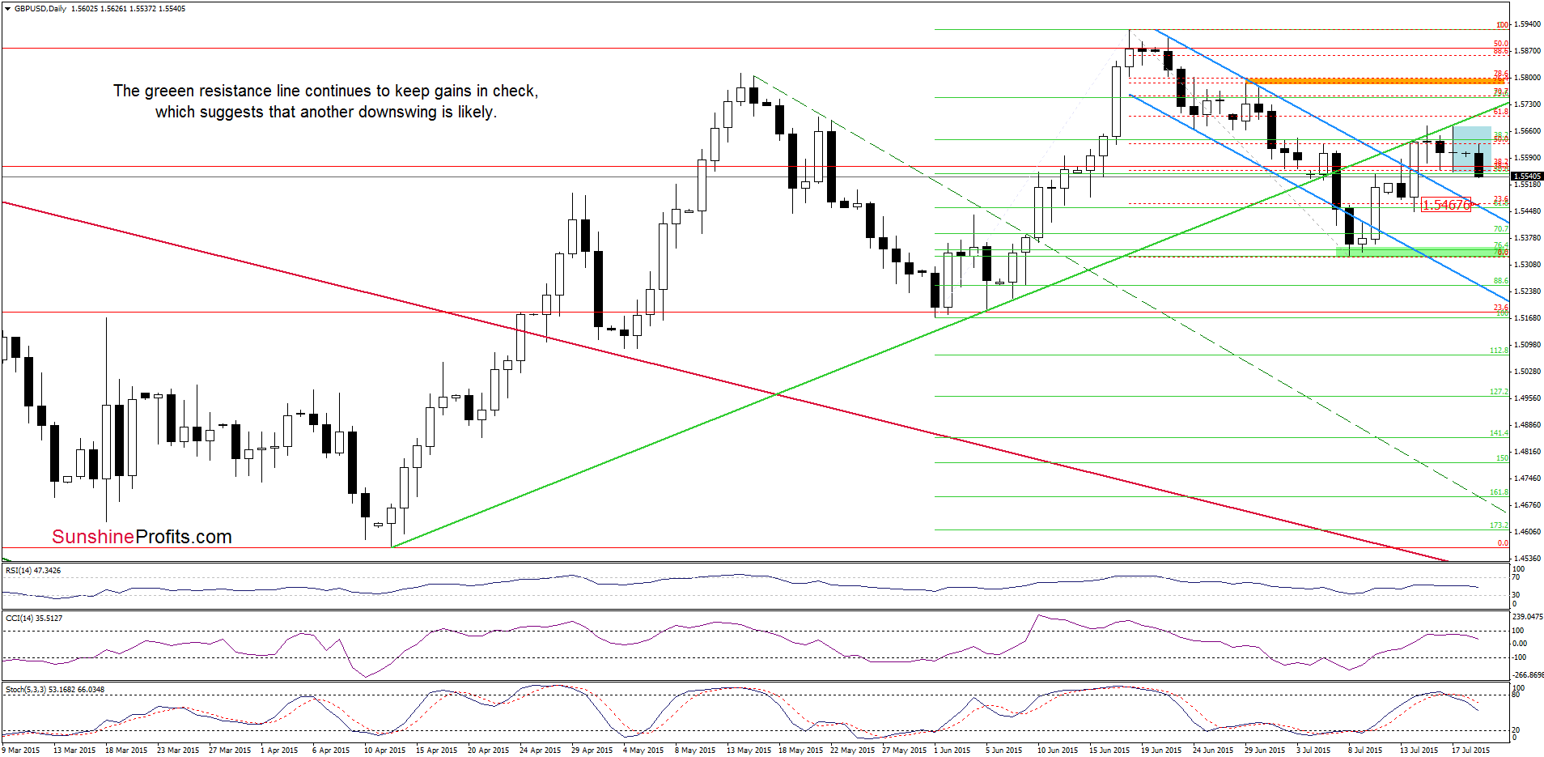
Task: Click the 1 Jun 2015 date label
Action: coord(952,751)
